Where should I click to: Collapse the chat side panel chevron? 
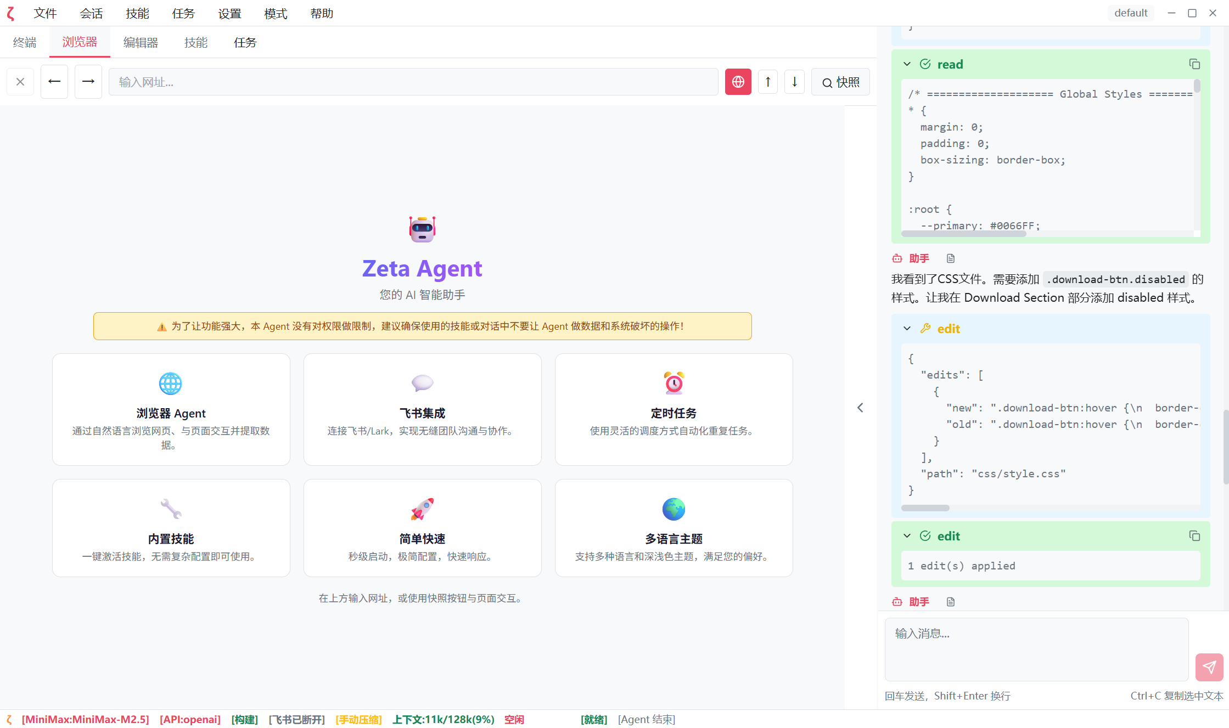coord(860,408)
